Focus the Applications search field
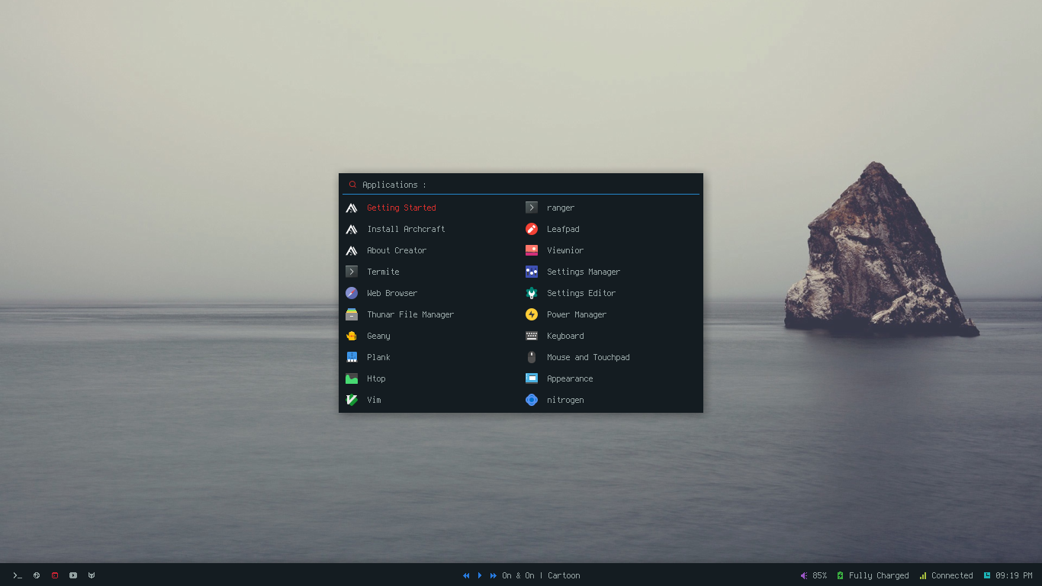Screen dimensions: 1042x586 [521, 185]
